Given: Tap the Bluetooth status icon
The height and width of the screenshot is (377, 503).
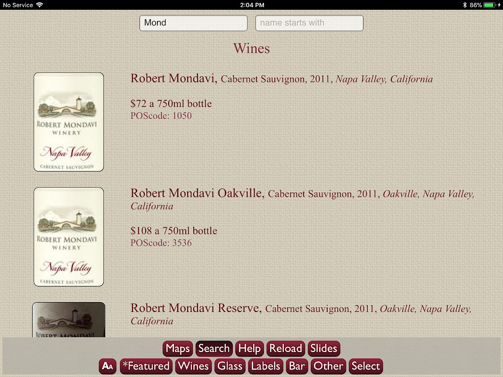Looking at the screenshot, I should [464, 5].
